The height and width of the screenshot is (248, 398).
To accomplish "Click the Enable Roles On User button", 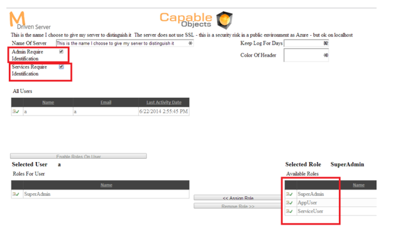I will [79, 156].
